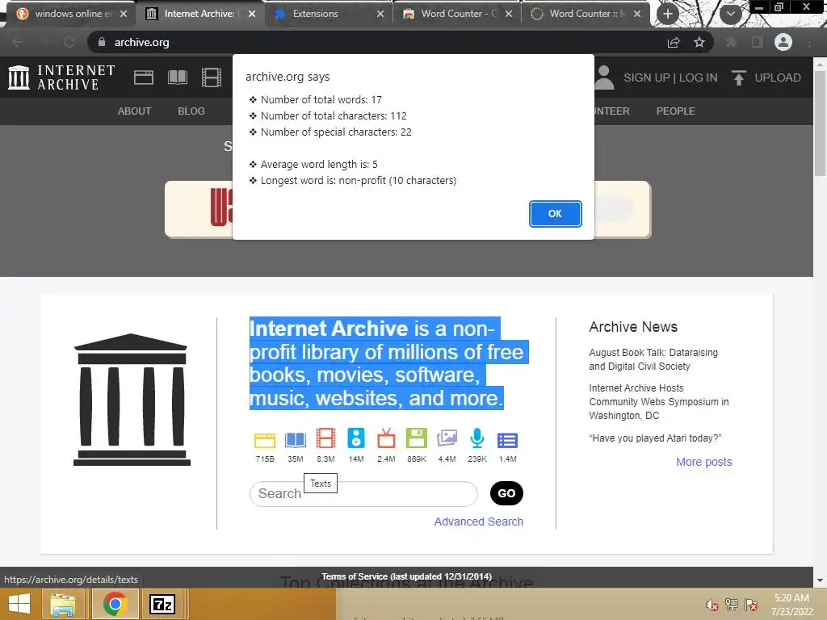The width and height of the screenshot is (827, 620).
Task: Open File Explorer on the taskbar
Action: [63, 604]
